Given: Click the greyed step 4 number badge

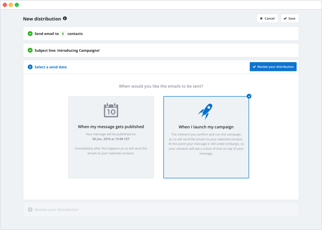Looking at the screenshot, I should click(x=30, y=210).
